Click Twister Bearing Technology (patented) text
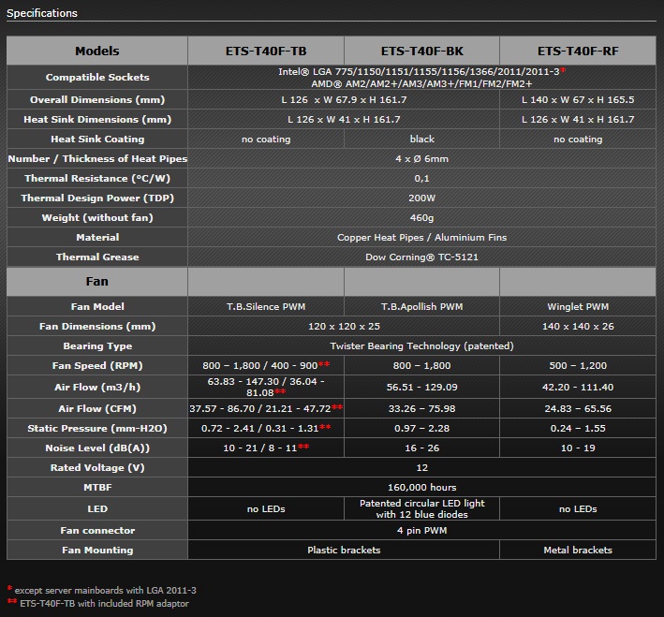The image size is (664, 617). click(421, 346)
